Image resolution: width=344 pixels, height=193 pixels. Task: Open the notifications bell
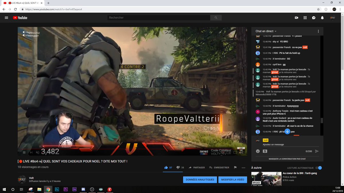tap(322, 18)
